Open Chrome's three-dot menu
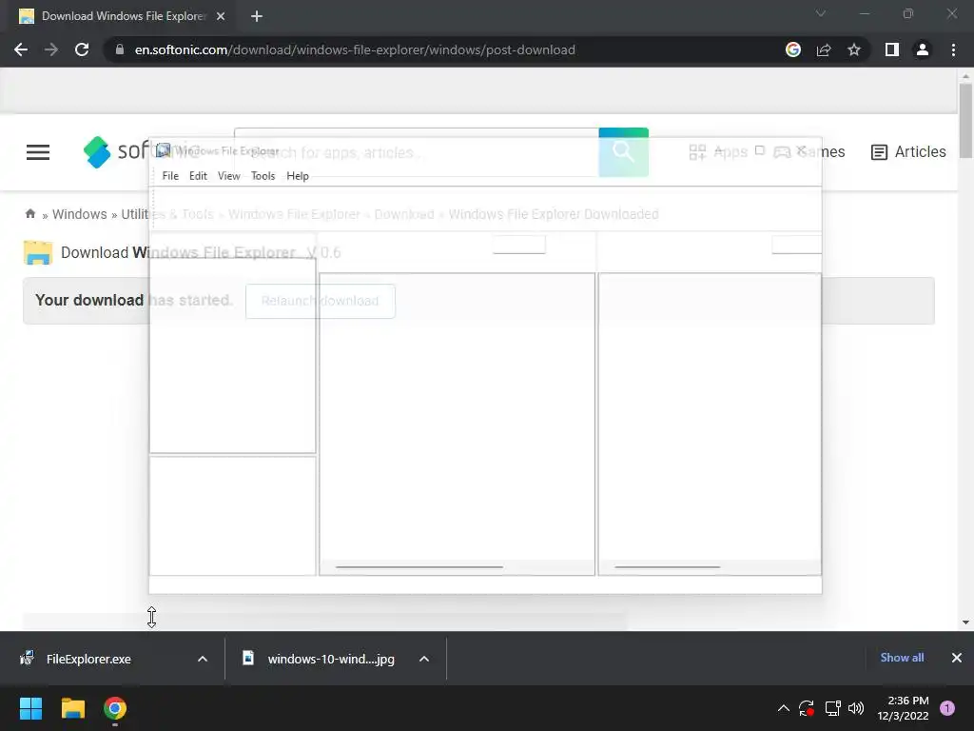Image resolution: width=974 pixels, height=731 pixels. 953,49
